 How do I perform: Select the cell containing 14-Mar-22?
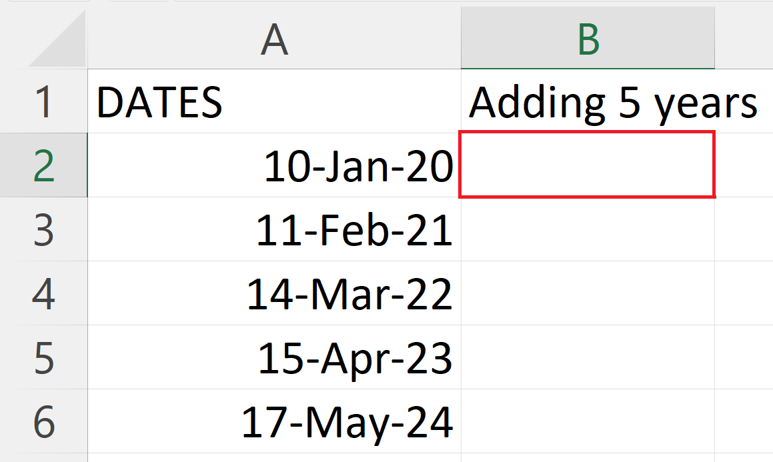pyautogui.click(x=273, y=293)
